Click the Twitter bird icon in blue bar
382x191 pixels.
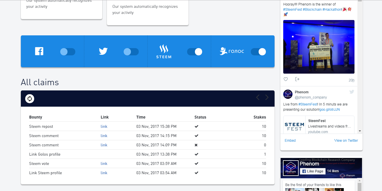coord(103,52)
